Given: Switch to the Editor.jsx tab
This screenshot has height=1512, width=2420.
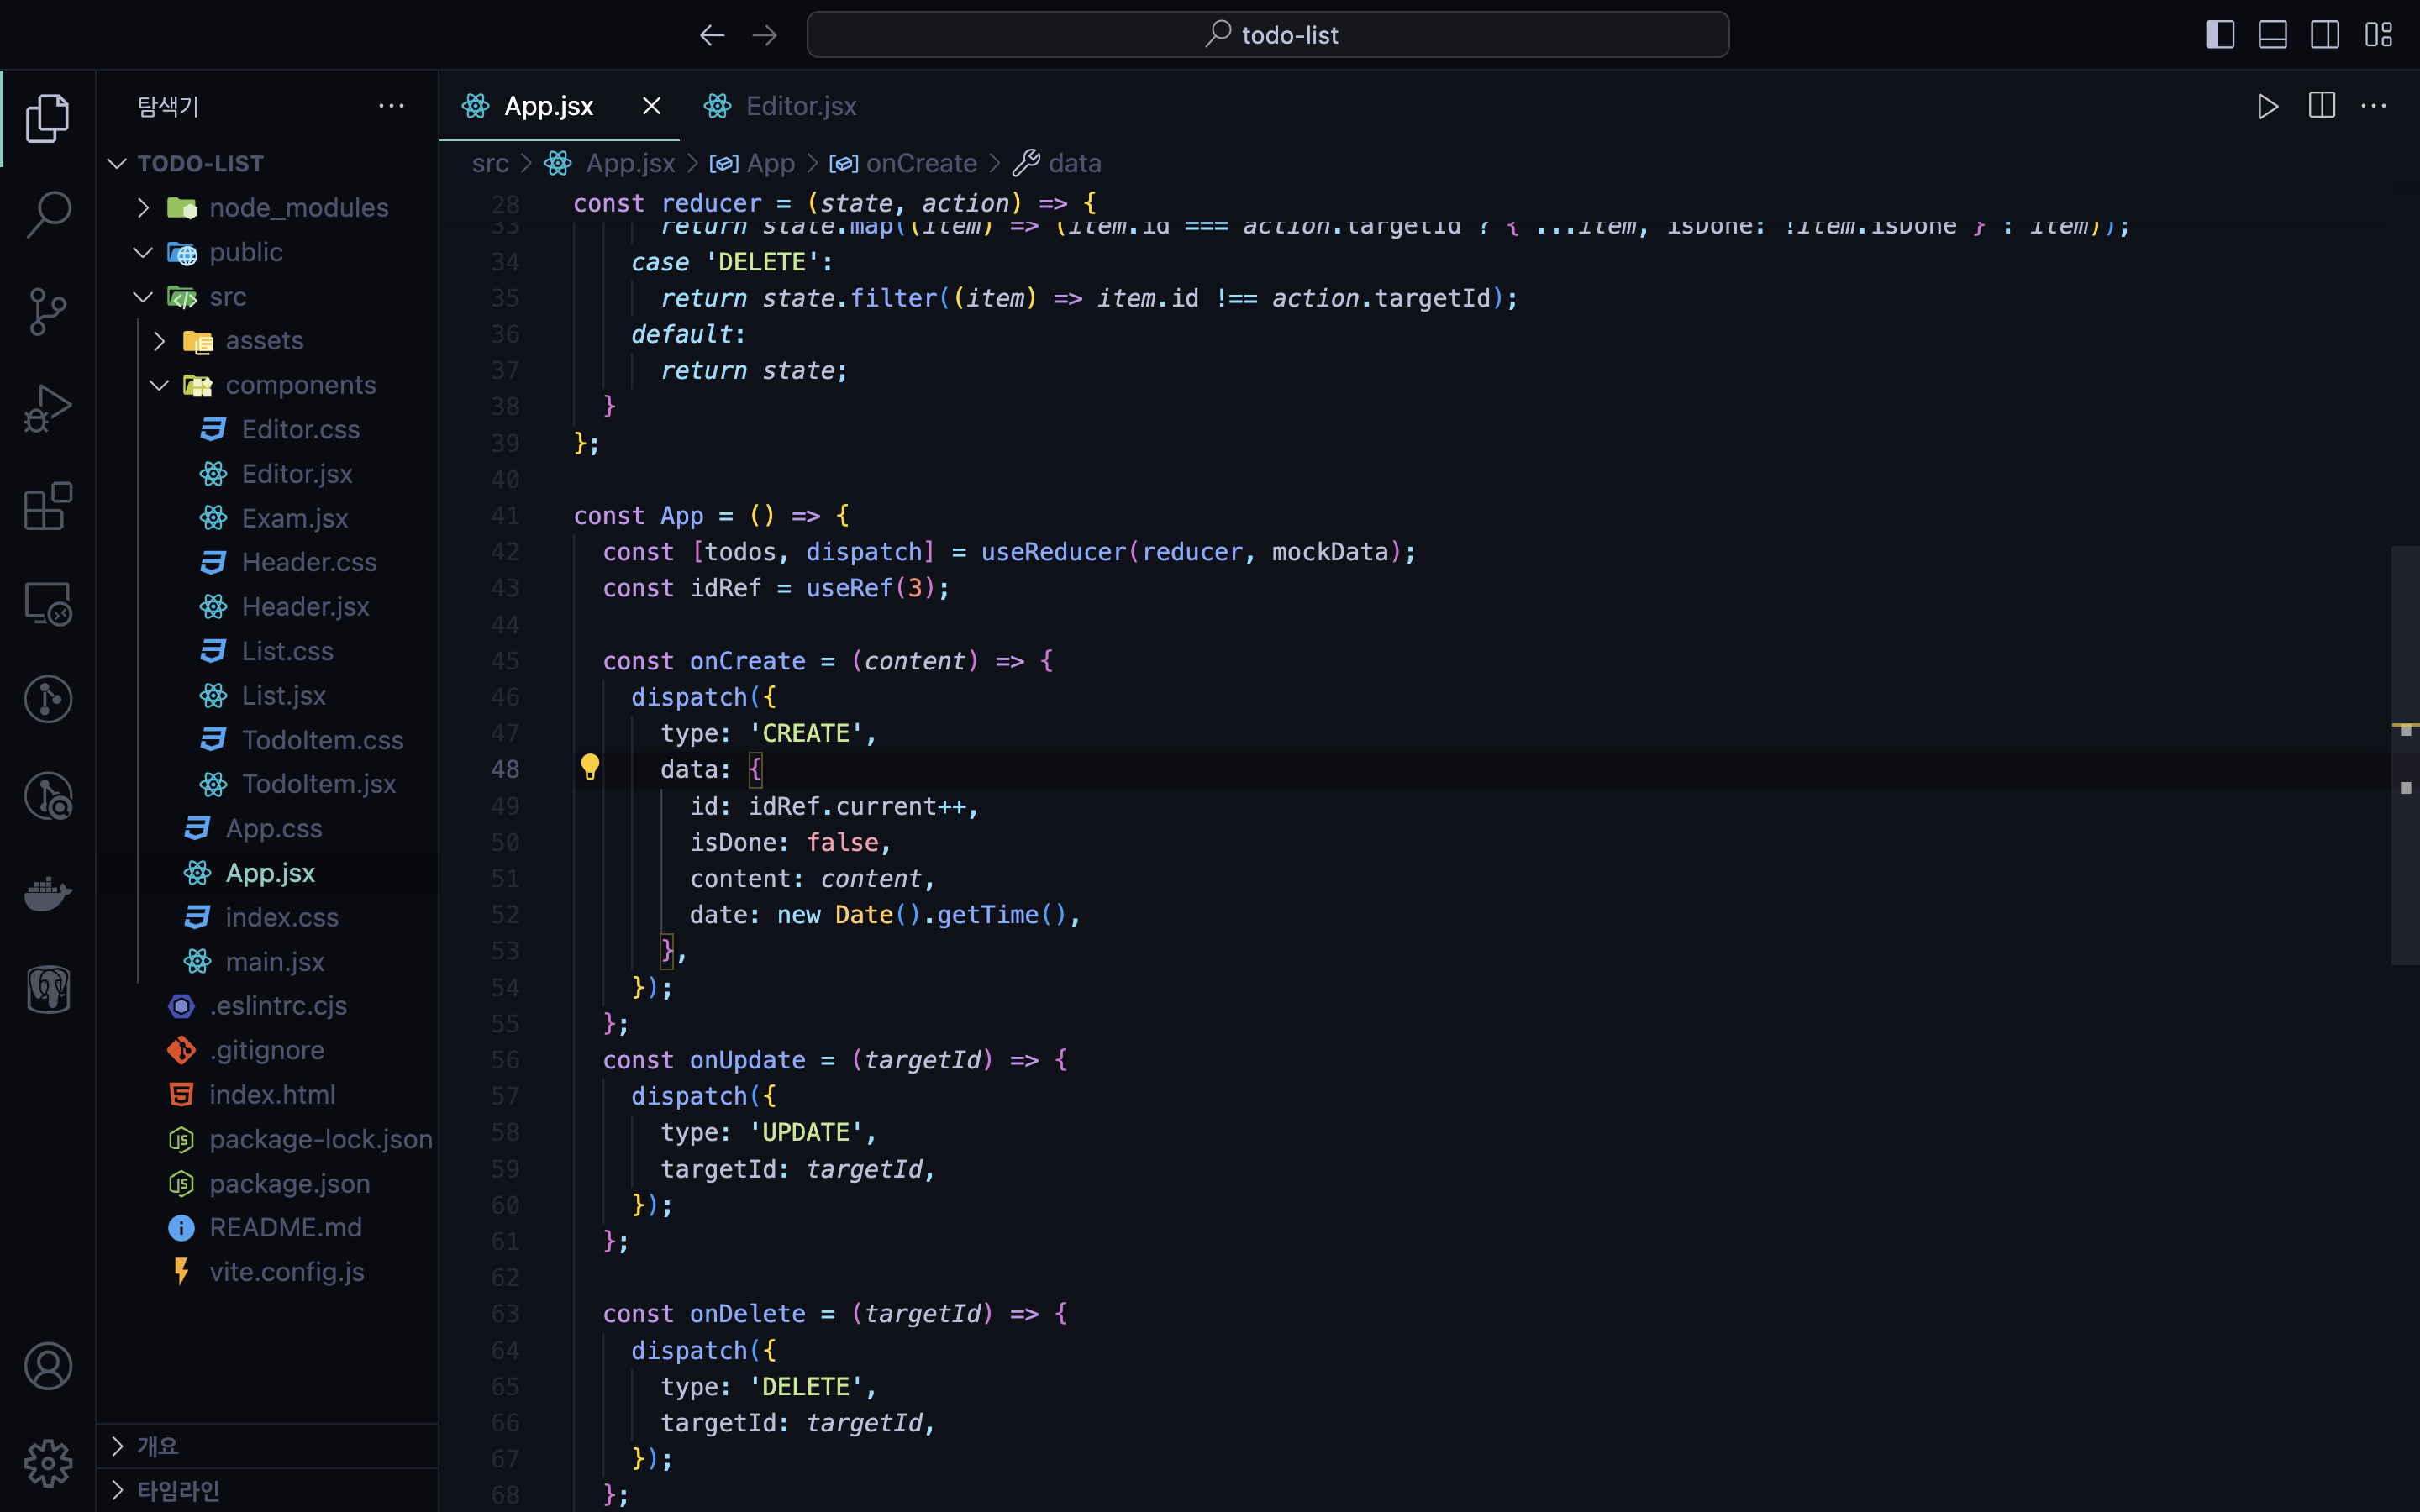Looking at the screenshot, I should tap(800, 106).
